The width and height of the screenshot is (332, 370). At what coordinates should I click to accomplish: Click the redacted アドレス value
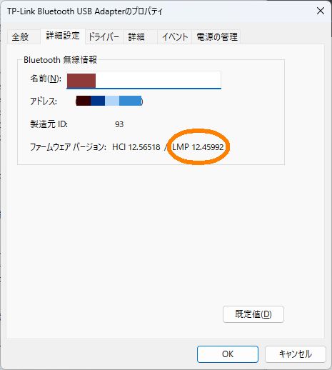point(109,101)
